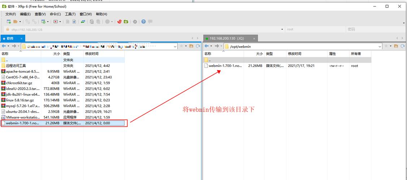Open Options via the gear icon
This screenshot has width=407, height=180.
coord(135,22)
